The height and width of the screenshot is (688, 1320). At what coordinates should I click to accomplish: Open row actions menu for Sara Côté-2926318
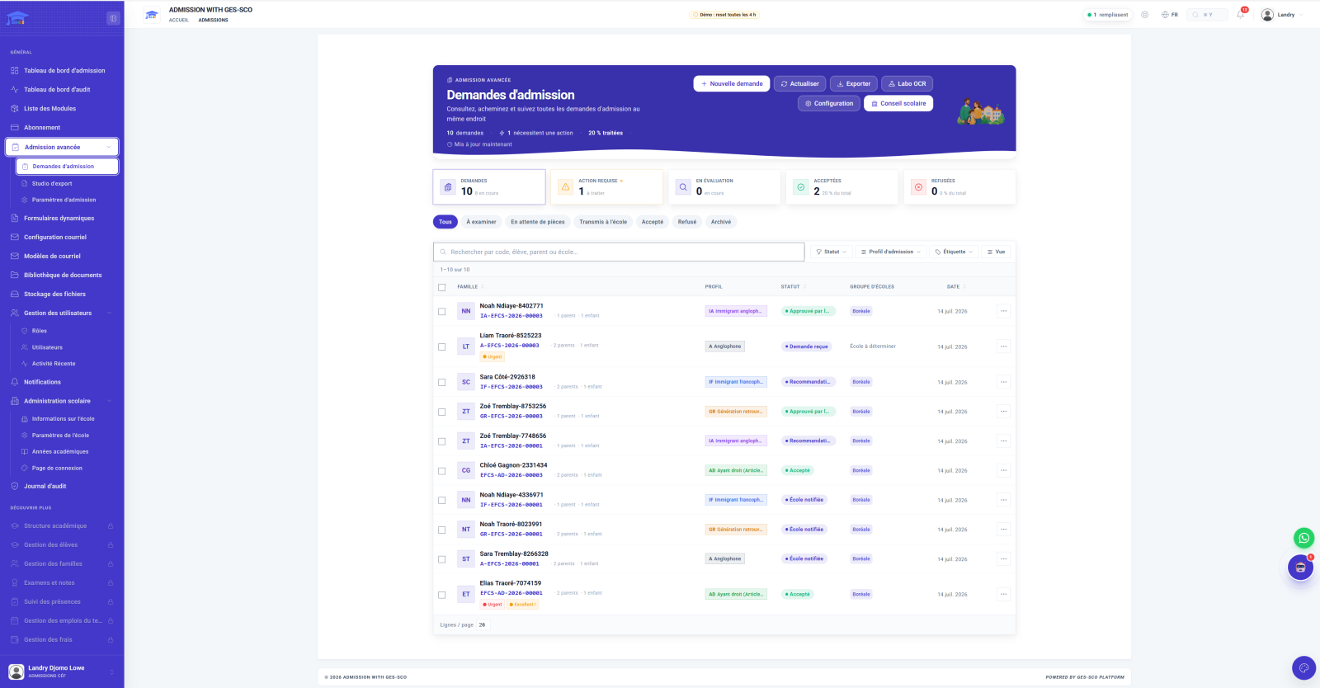click(x=1003, y=382)
